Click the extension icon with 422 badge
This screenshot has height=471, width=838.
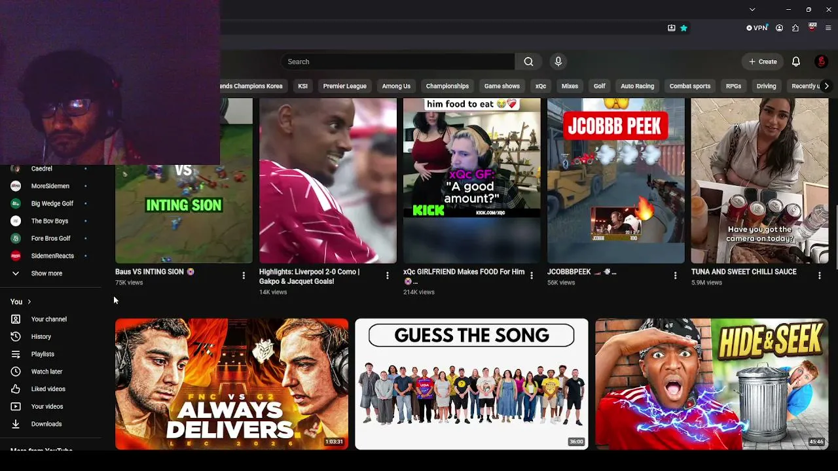point(812,27)
